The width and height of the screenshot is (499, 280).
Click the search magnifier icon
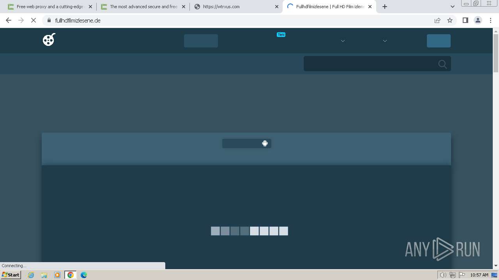[x=442, y=64]
